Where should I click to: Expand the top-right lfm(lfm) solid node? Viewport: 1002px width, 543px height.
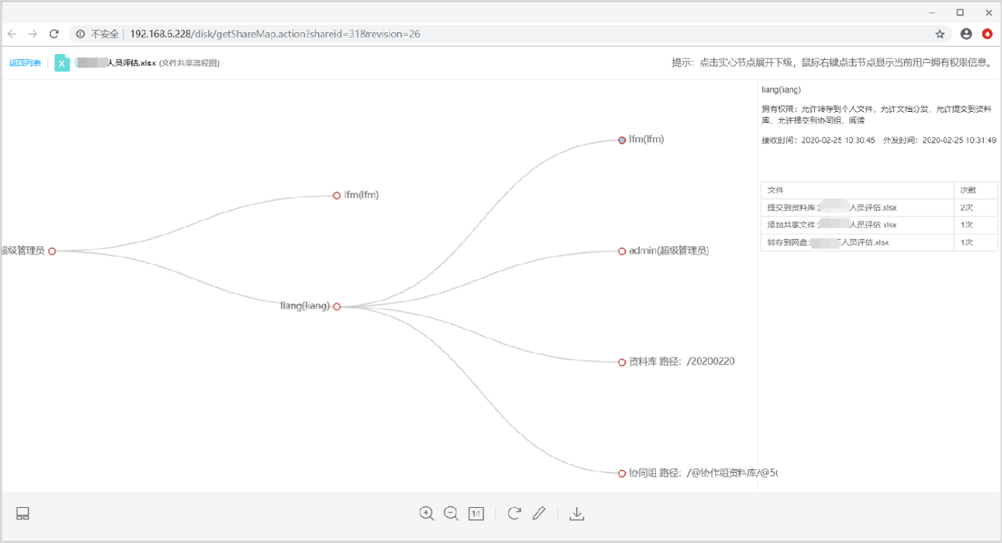coord(622,140)
